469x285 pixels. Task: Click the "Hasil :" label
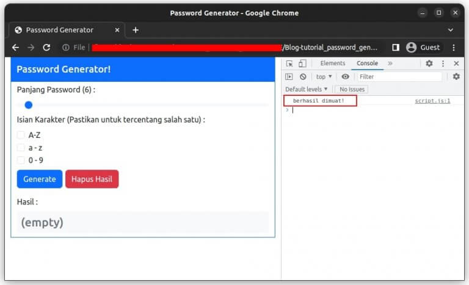click(27, 202)
